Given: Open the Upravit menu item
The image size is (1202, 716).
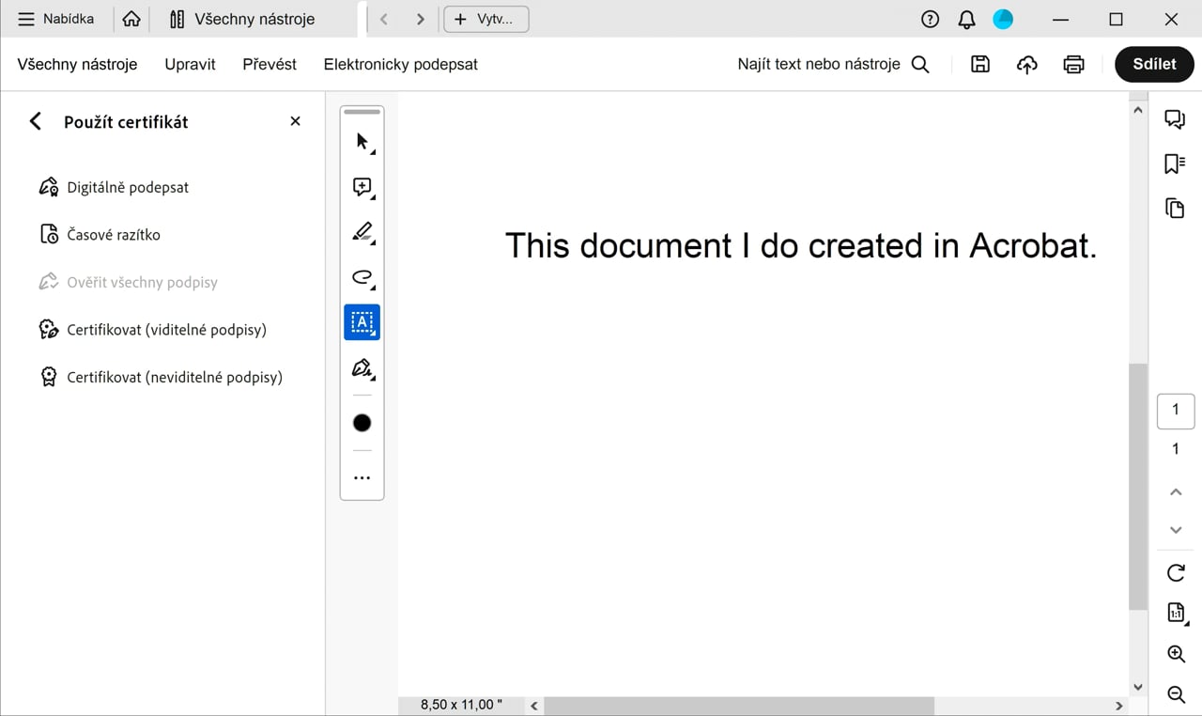Looking at the screenshot, I should pos(190,64).
